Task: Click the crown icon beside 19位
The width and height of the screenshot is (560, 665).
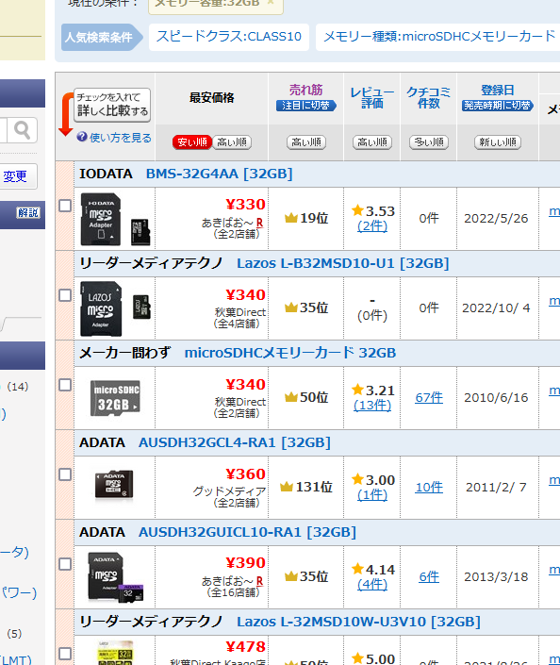Action: tap(290, 218)
